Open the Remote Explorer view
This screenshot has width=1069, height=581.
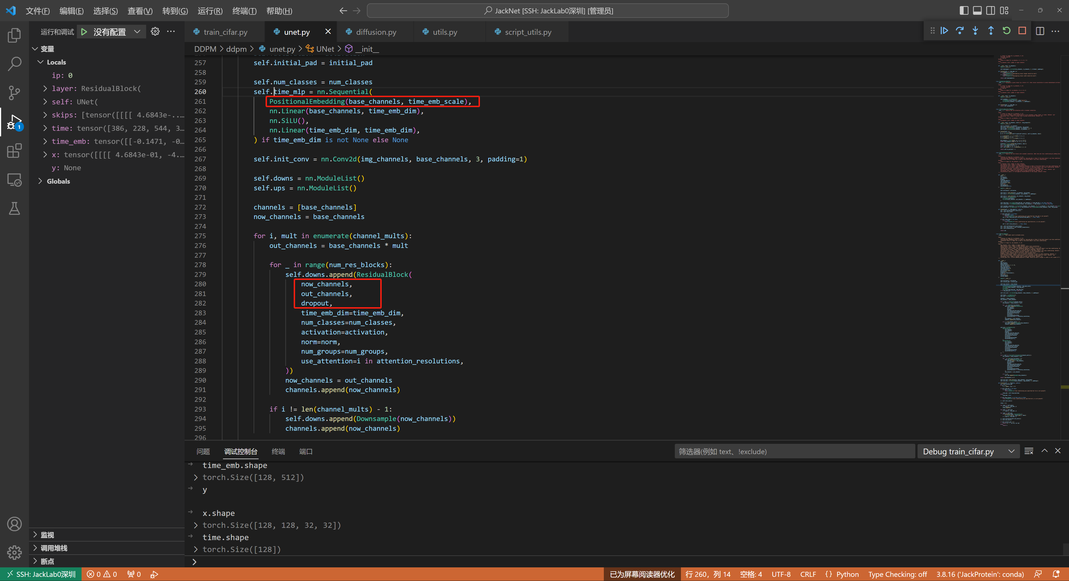pos(14,179)
